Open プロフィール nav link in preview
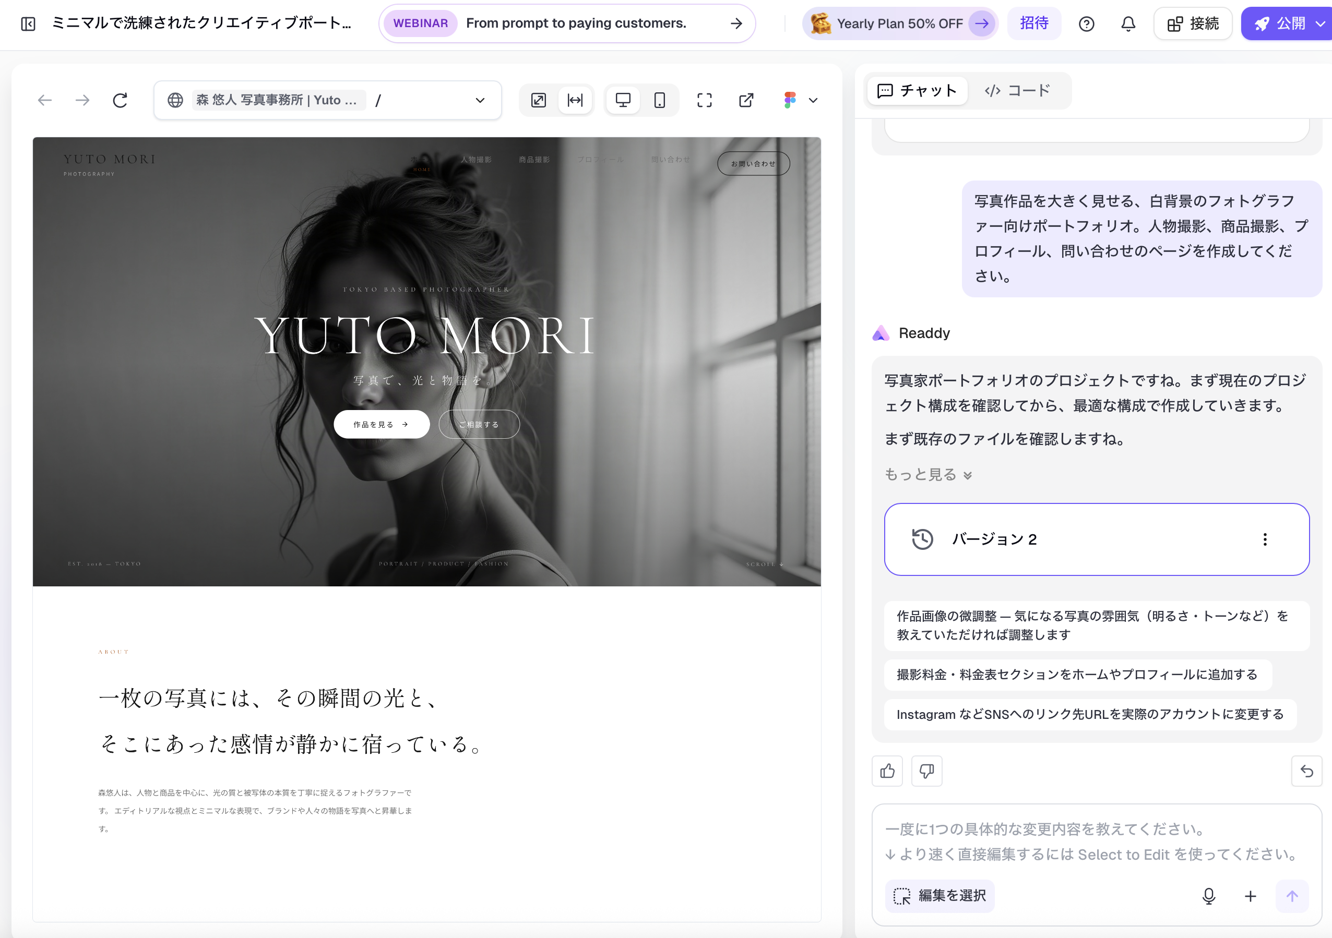The height and width of the screenshot is (938, 1332). (600, 160)
